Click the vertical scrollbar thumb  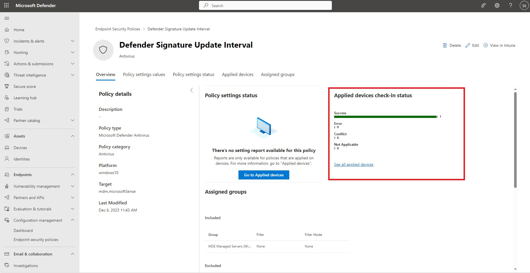(x=515, y=140)
